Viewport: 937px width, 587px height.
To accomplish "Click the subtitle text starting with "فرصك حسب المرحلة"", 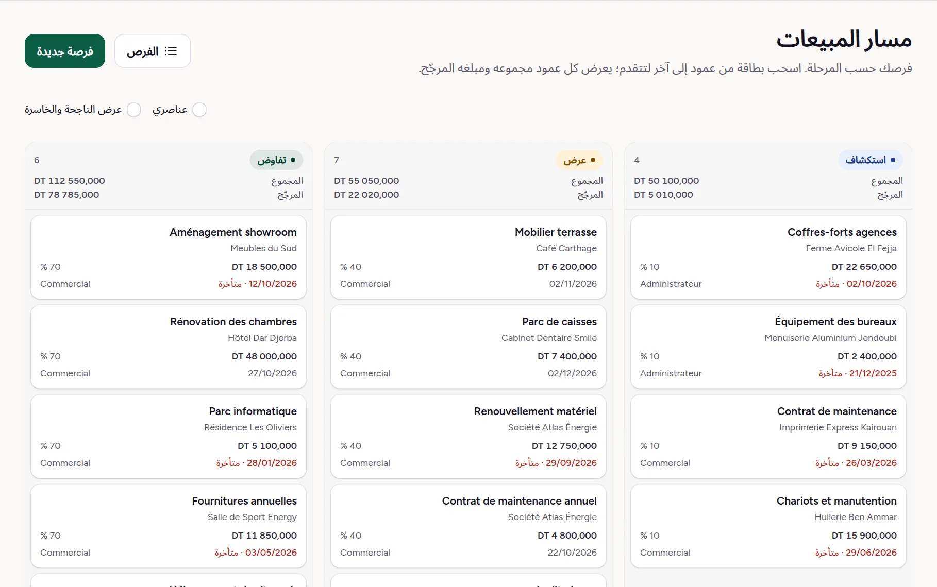I will pyautogui.click(x=665, y=68).
